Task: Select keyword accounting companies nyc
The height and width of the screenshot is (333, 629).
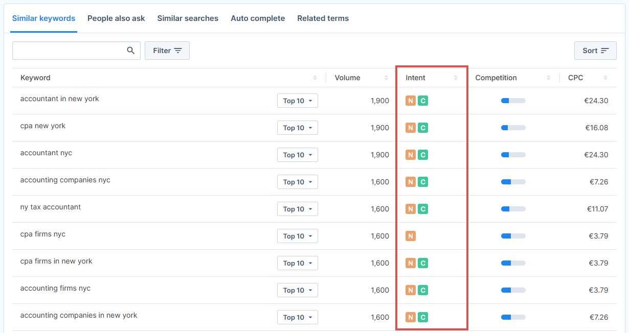Action: [x=65, y=180]
